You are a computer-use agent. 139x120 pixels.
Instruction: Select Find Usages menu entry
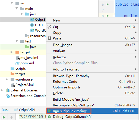pos(93,45)
